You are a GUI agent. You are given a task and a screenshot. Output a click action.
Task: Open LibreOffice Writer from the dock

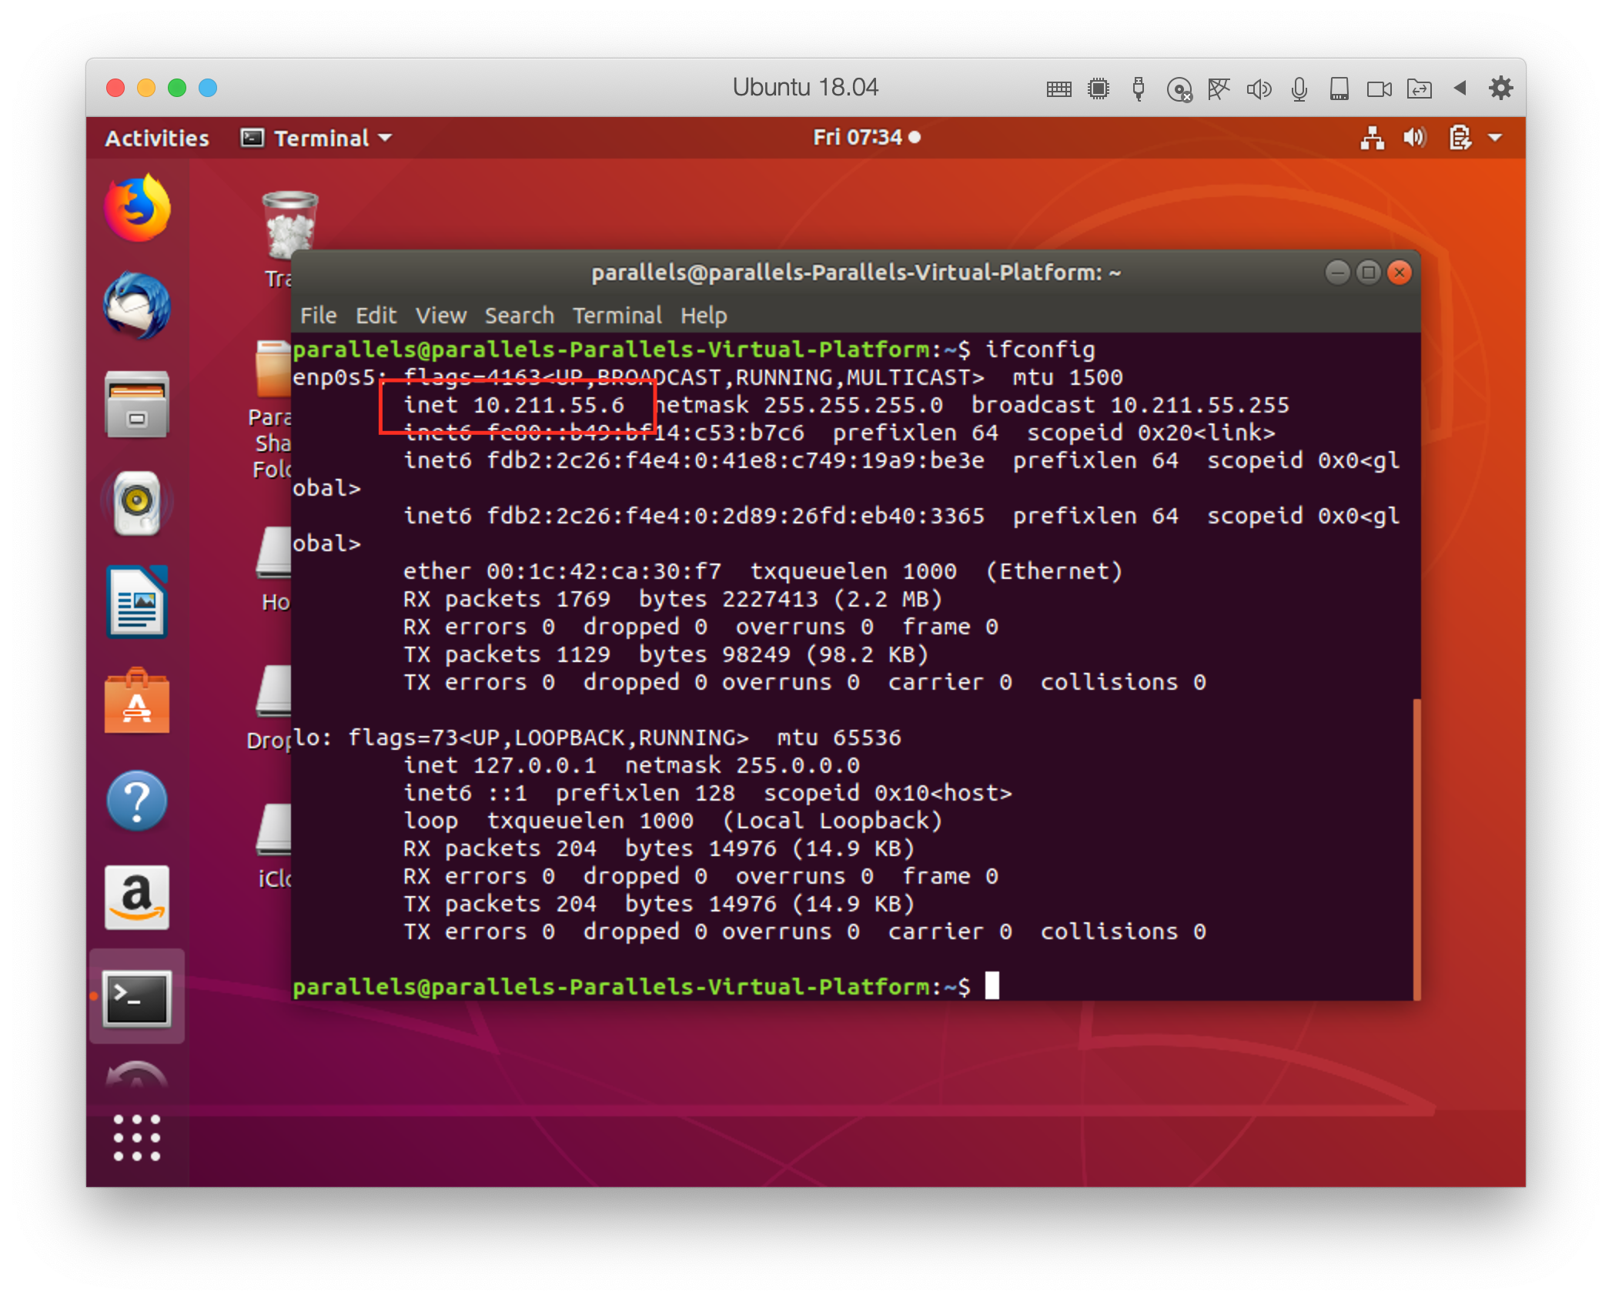137,602
